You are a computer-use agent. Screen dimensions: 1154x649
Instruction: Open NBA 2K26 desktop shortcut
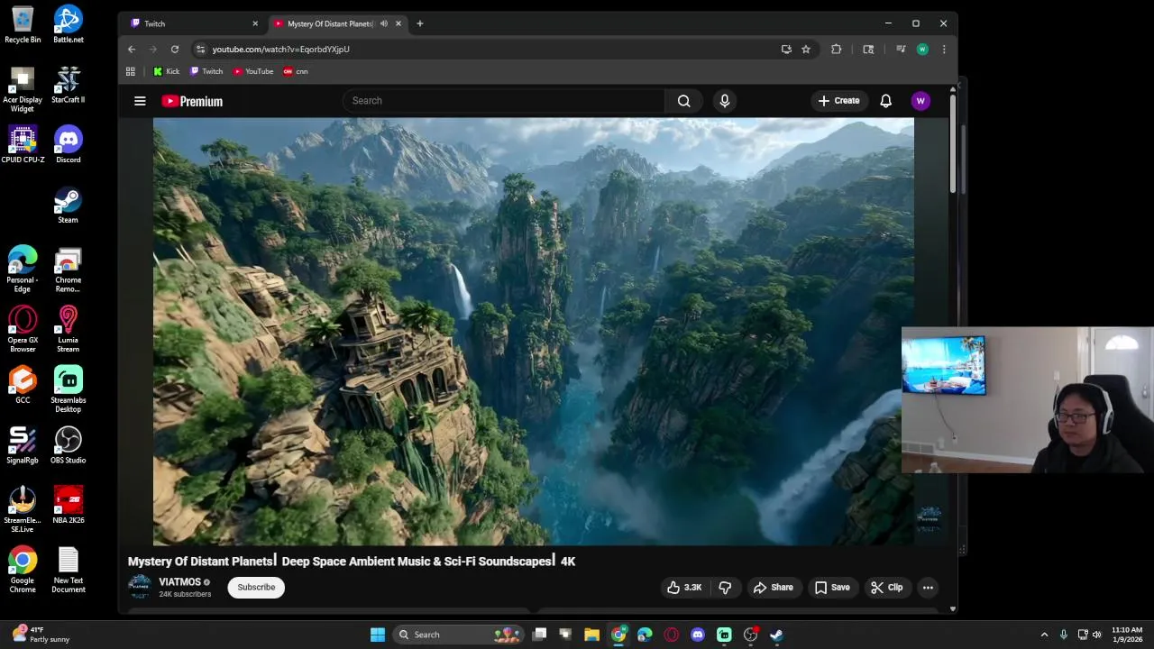(x=68, y=506)
